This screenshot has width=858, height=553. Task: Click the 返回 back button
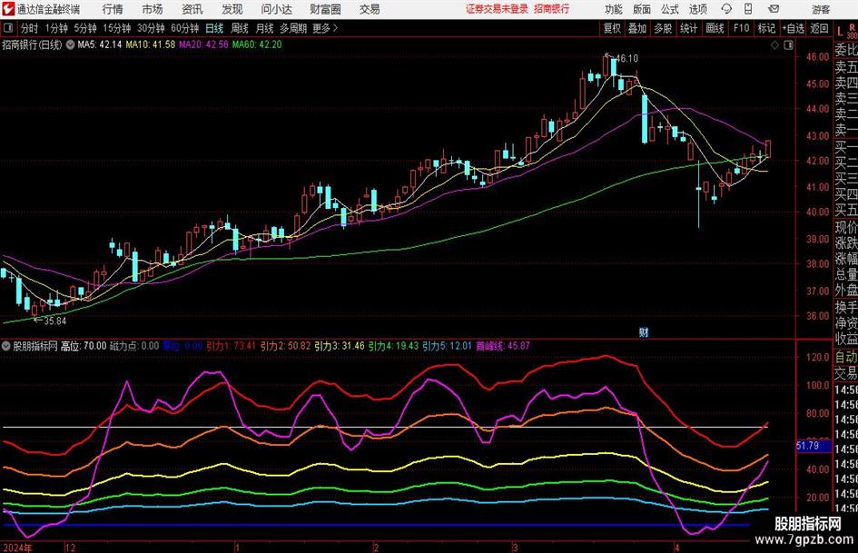(x=819, y=28)
